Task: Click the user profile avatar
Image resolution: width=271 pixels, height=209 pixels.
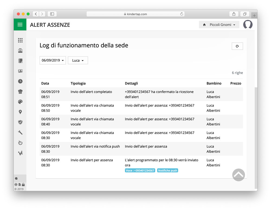Action: [x=248, y=25]
